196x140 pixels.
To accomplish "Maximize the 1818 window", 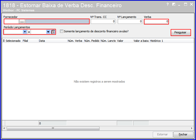I will click(x=185, y=4).
